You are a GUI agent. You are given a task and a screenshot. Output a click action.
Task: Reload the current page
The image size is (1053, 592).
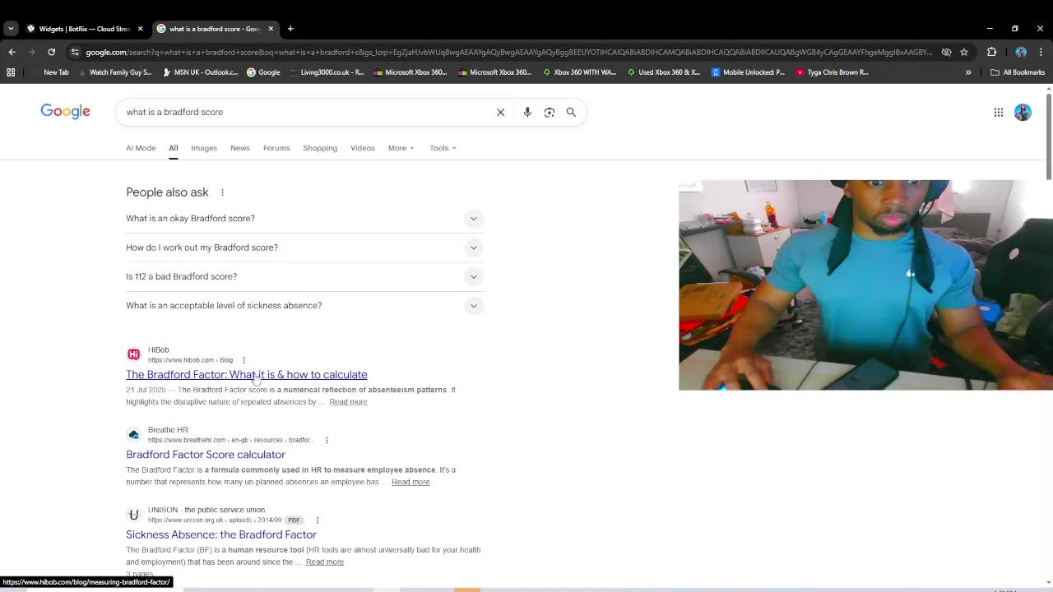(51, 52)
